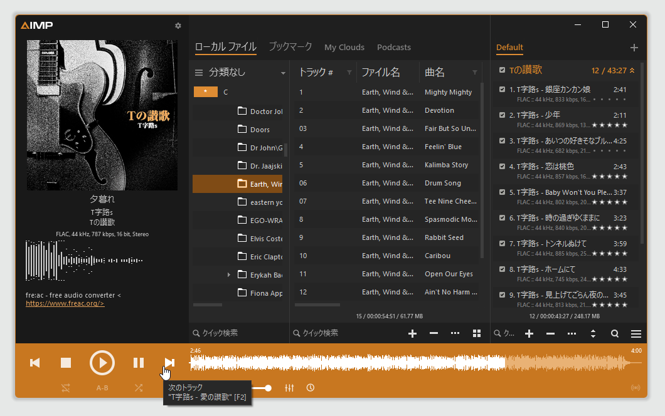Click the playlist quick search field
This screenshot has width=665, height=416.
pyautogui.click(x=506, y=334)
